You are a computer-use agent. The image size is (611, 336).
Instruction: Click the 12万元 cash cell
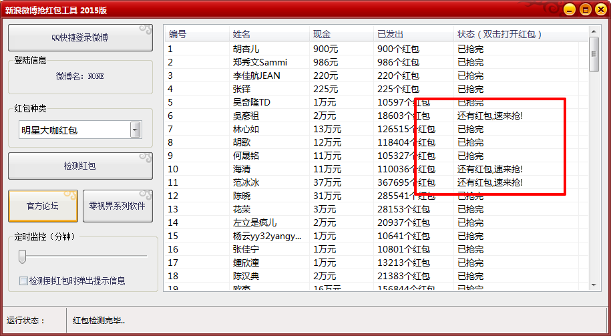(x=327, y=143)
